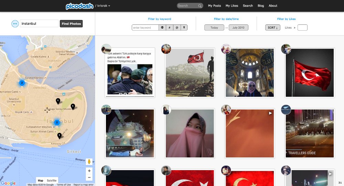Click avatar on tank photo post
Viewport: 344px width, 186px height.
click(x=106, y=109)
